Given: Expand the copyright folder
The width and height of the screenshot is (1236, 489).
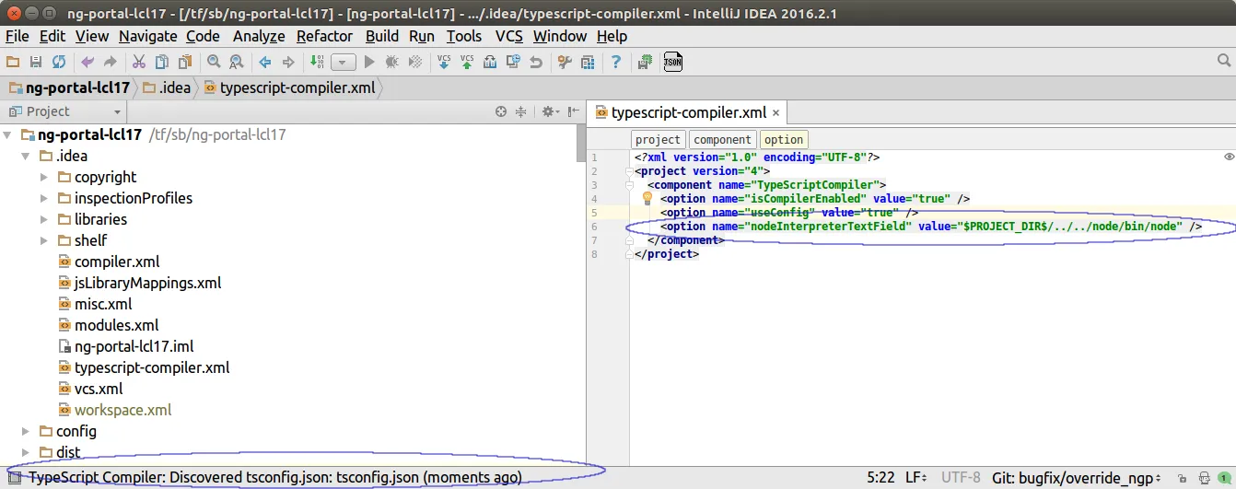Looking at the screenshot, I should 44,177.
